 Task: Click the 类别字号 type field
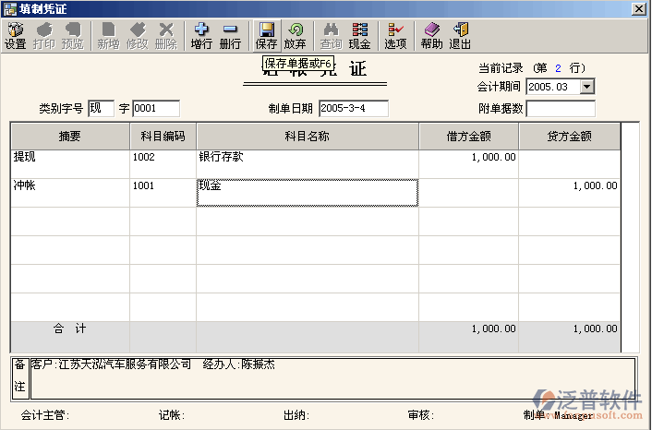coord(101,109)
